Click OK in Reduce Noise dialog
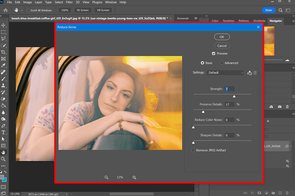 pyautogui.click(x=222, y=37)
